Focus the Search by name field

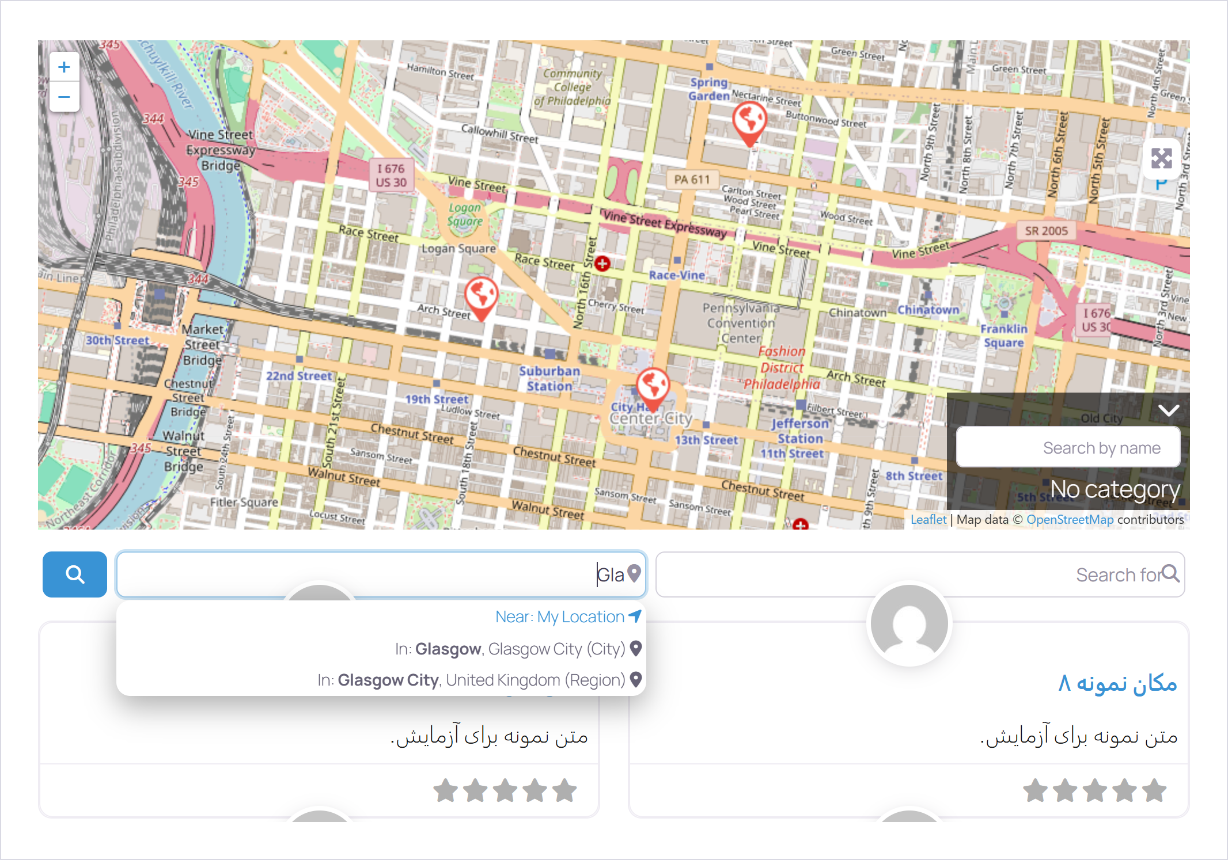coord(1068,447)
